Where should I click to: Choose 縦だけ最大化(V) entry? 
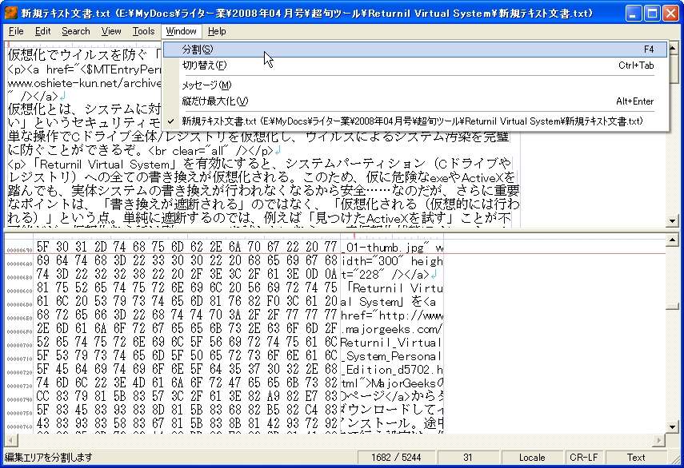point(415,101)
